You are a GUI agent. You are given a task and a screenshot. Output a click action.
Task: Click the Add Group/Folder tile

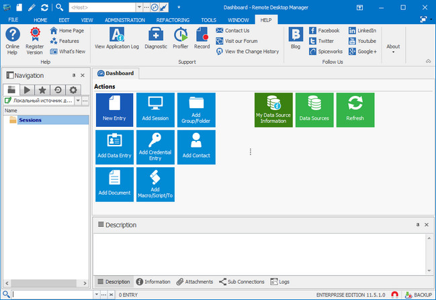tap(196, 110)
